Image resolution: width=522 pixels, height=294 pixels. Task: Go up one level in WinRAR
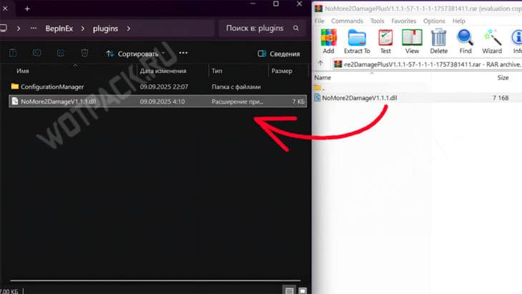coord(320,63)
